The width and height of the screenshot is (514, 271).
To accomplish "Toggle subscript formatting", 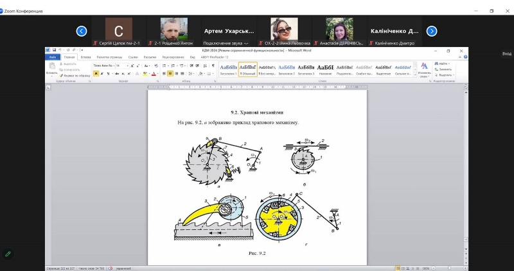I will [x=123, y=74].
